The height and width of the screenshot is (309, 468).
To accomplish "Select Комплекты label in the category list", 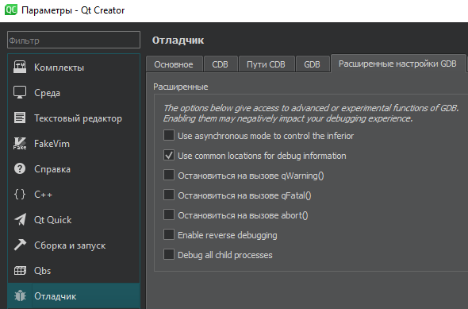I will click(x=59, y=68).
